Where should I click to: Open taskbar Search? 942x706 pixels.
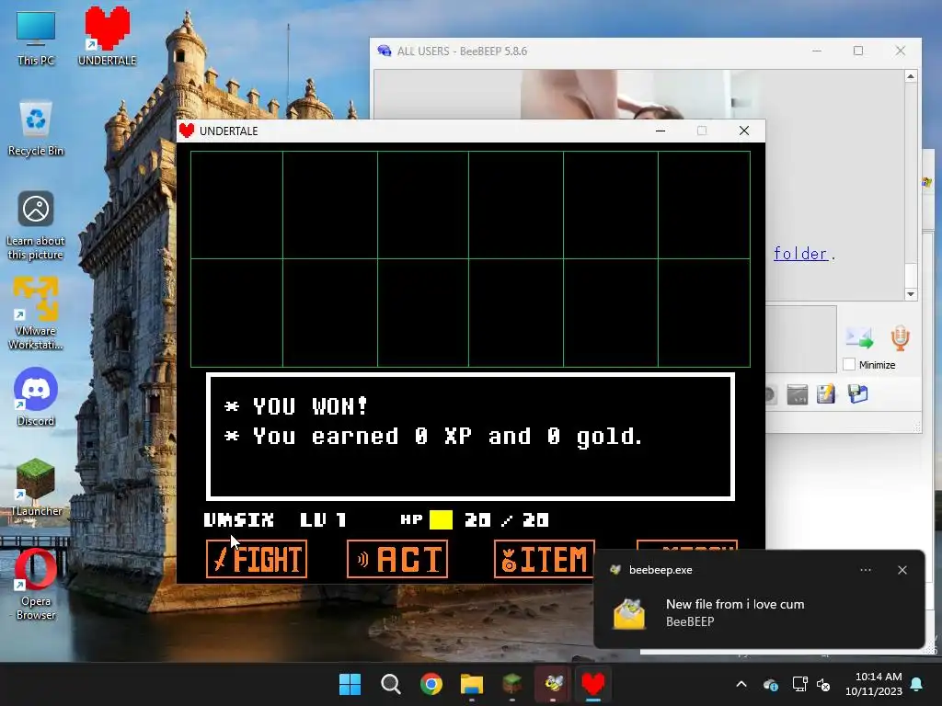click(x=390, y=684)
